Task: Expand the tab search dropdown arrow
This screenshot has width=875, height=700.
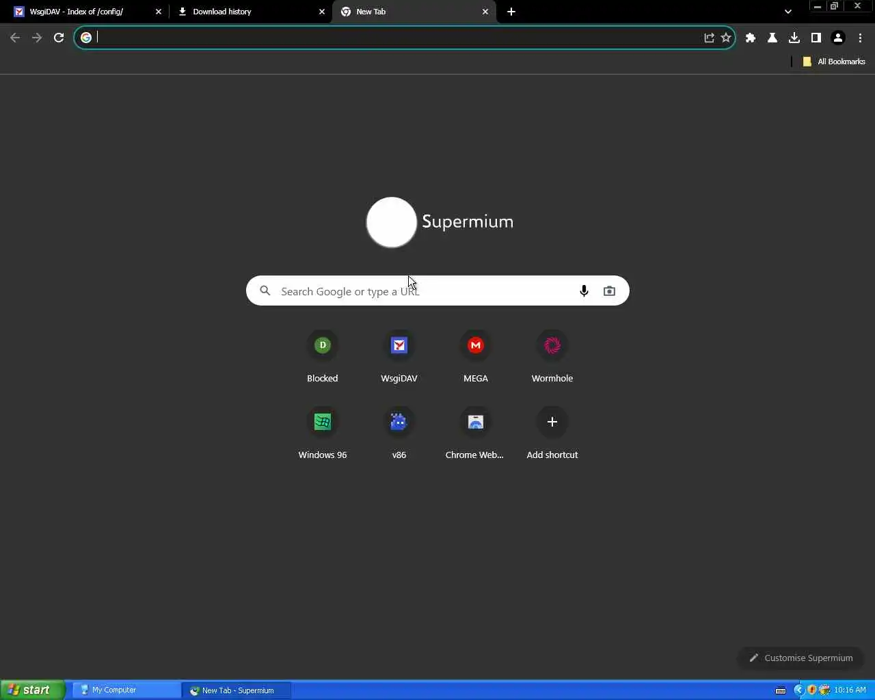Action: [788, 12]
